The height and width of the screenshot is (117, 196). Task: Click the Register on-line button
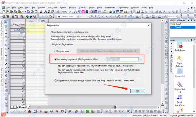108,51
